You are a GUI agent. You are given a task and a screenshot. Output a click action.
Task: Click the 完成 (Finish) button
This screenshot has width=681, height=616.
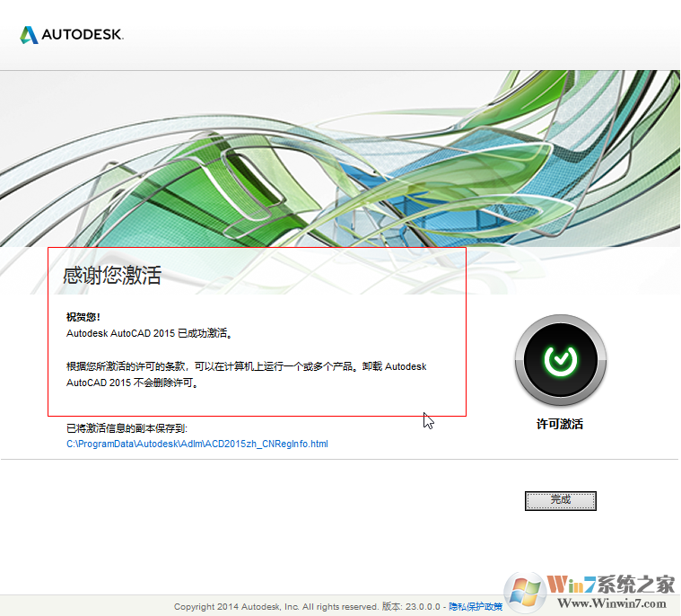(560, 501)
